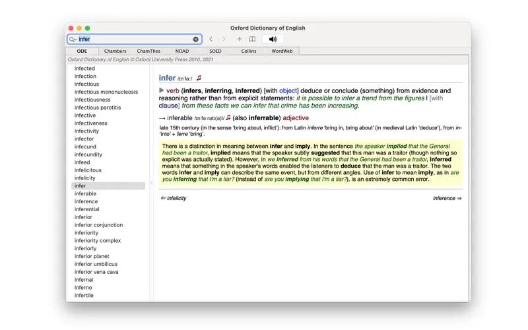Select inferior planet in the list
This screenshot has height=330, width=528.
92,256
